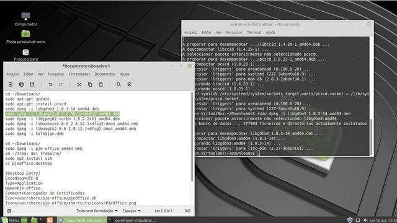Click the sudo dpkg -i SafeSign.deb line
Image resolution: width=397 pixels, height=223 pixels.
(35, 134)
